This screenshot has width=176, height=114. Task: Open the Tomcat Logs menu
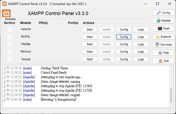141,59
